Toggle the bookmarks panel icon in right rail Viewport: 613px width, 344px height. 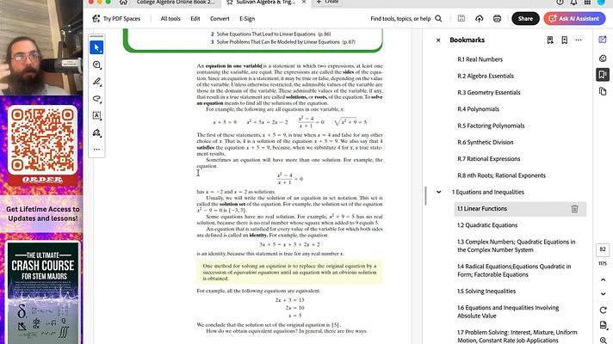pyautogui.click(x=602, y=76)
